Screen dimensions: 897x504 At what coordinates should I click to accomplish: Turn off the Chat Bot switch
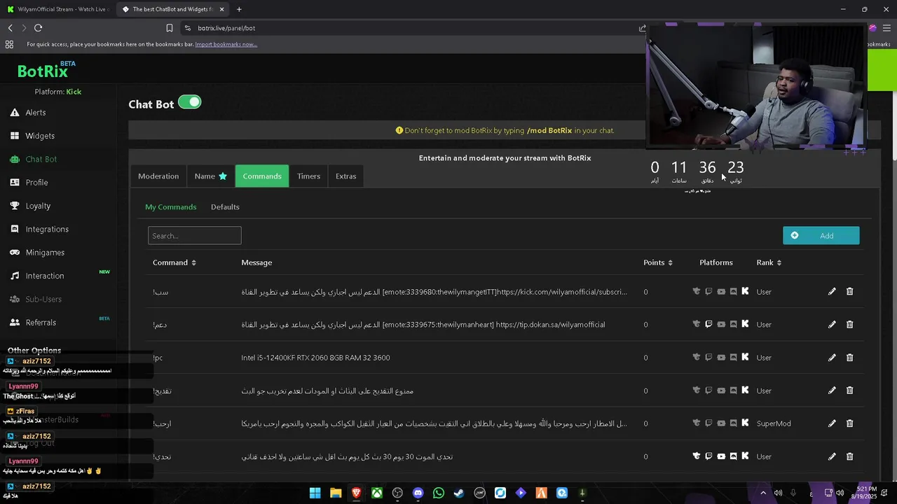[x=189, y=102]
